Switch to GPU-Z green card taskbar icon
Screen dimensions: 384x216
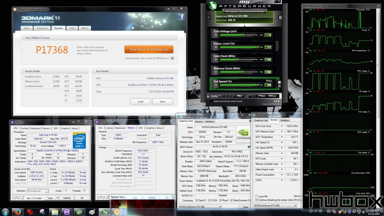coord(79,212)
